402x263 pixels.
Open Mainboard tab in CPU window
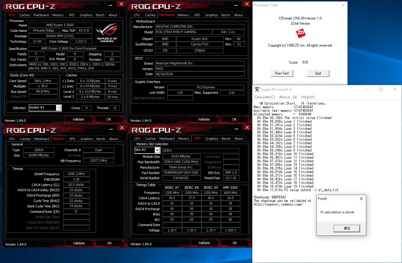click(41, 15)
